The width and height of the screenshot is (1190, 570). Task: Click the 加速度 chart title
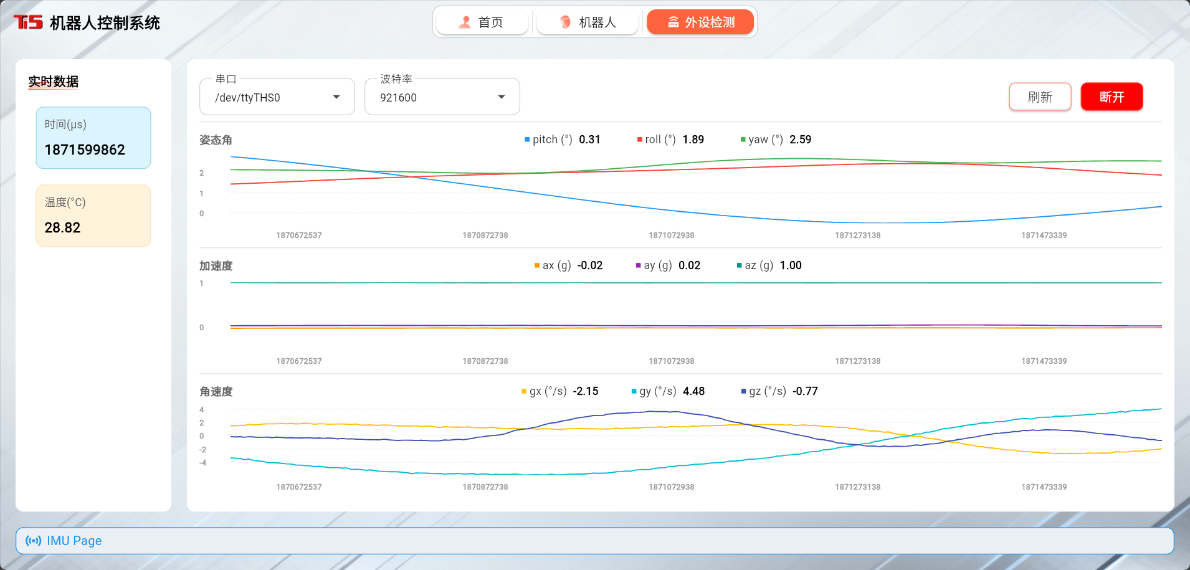pos(216,266)
